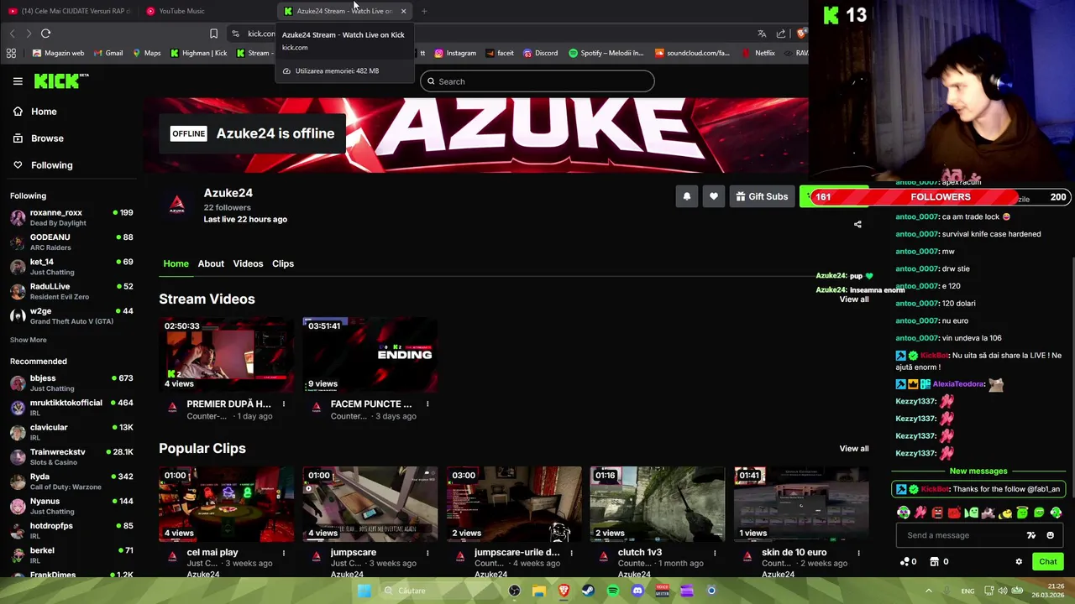This screenshot has height=604, width=1075.
Task: Open the 03:51:41 ENDING video thumbnail
Action: click(x=370, y=355)
